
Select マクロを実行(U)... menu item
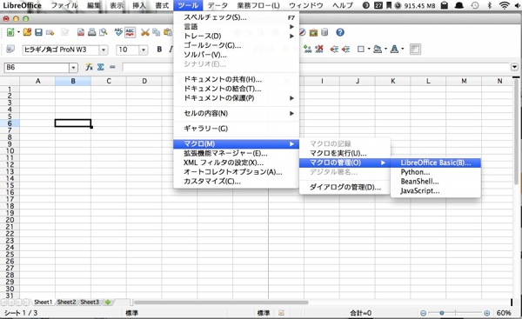(x=345, y=153)
